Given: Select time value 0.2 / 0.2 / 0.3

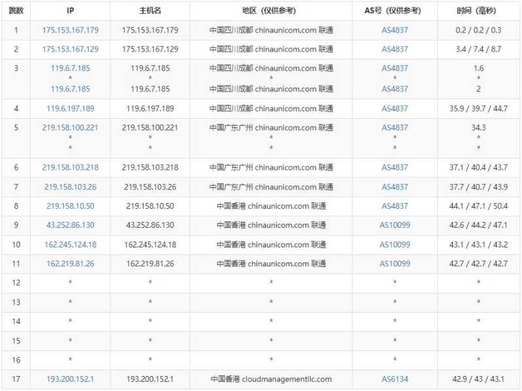Looking at the screenshot, I should pyautogui.click(x=478, y=30).
